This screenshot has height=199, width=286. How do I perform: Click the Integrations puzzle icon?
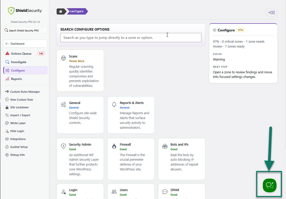tap(7, 139)
